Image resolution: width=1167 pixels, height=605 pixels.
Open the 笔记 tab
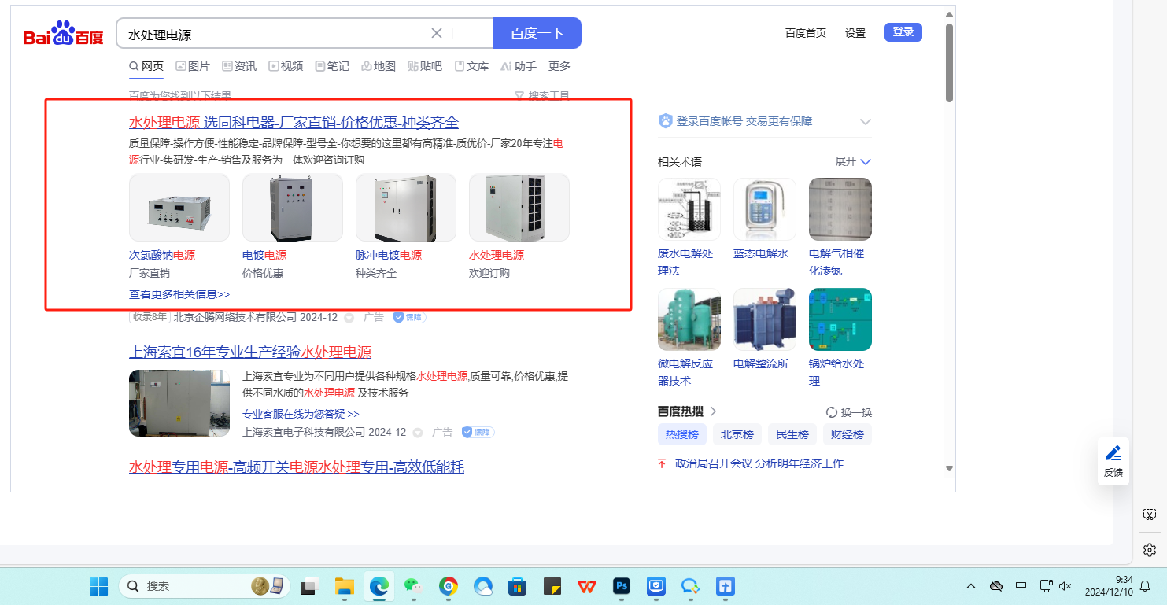coord(332,66)
